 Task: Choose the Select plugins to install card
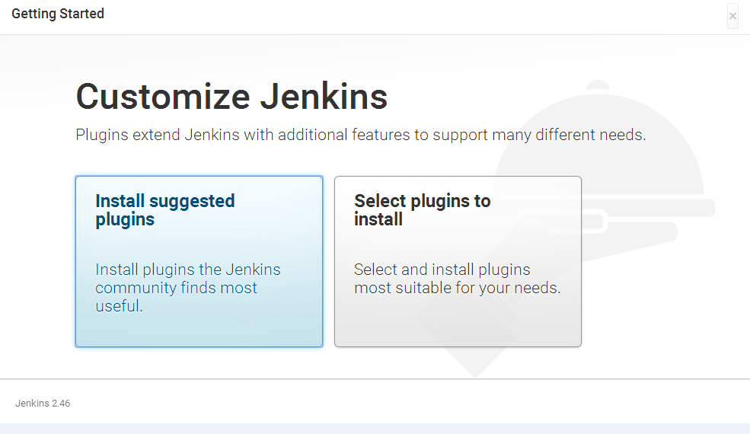pos(458,261)
